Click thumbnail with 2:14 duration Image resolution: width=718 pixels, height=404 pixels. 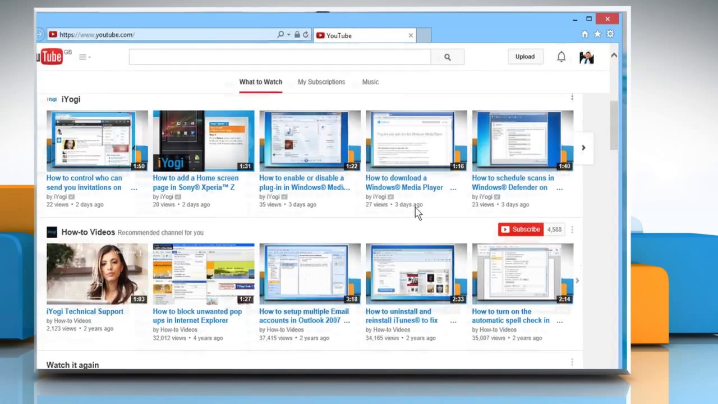(x=522, y=274)
